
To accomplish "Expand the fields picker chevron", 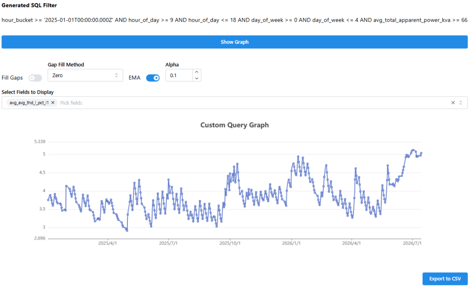I will click(x=461, y=103).
